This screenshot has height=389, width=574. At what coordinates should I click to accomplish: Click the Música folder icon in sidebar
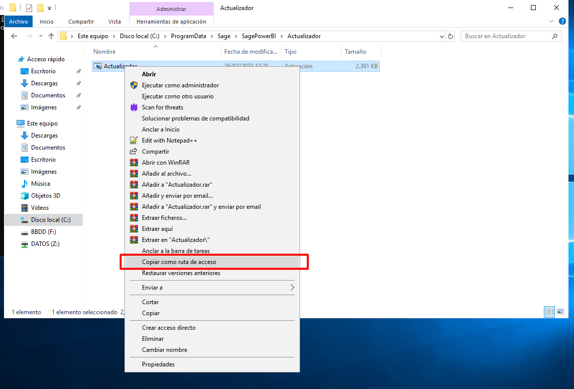click(25, 184)
